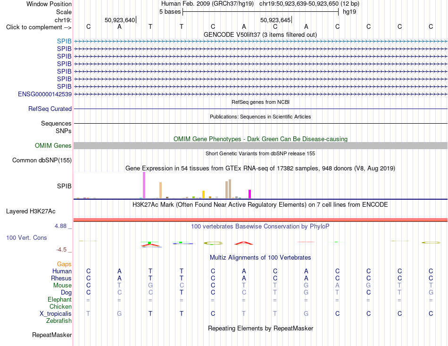The width and height of the screenshot is (448, 346).
Task: Click the '5 bases' scale bar label
Action: pyautogui.click(x=170, y=12)
